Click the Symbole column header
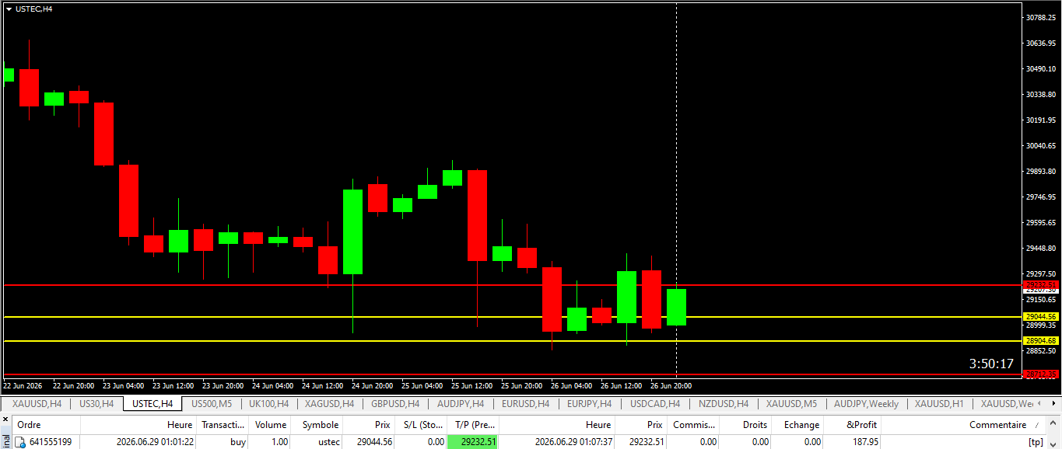The height and width of the screenshot is (449, 1062). (x=320, y=425)
